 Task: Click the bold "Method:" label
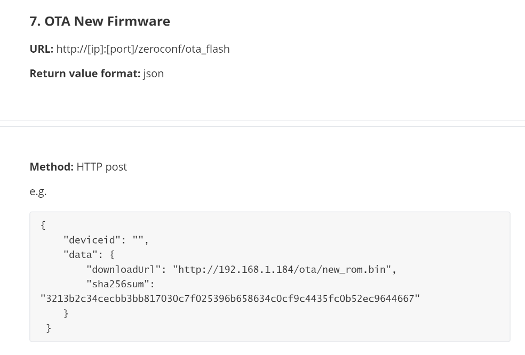(51, 167)
